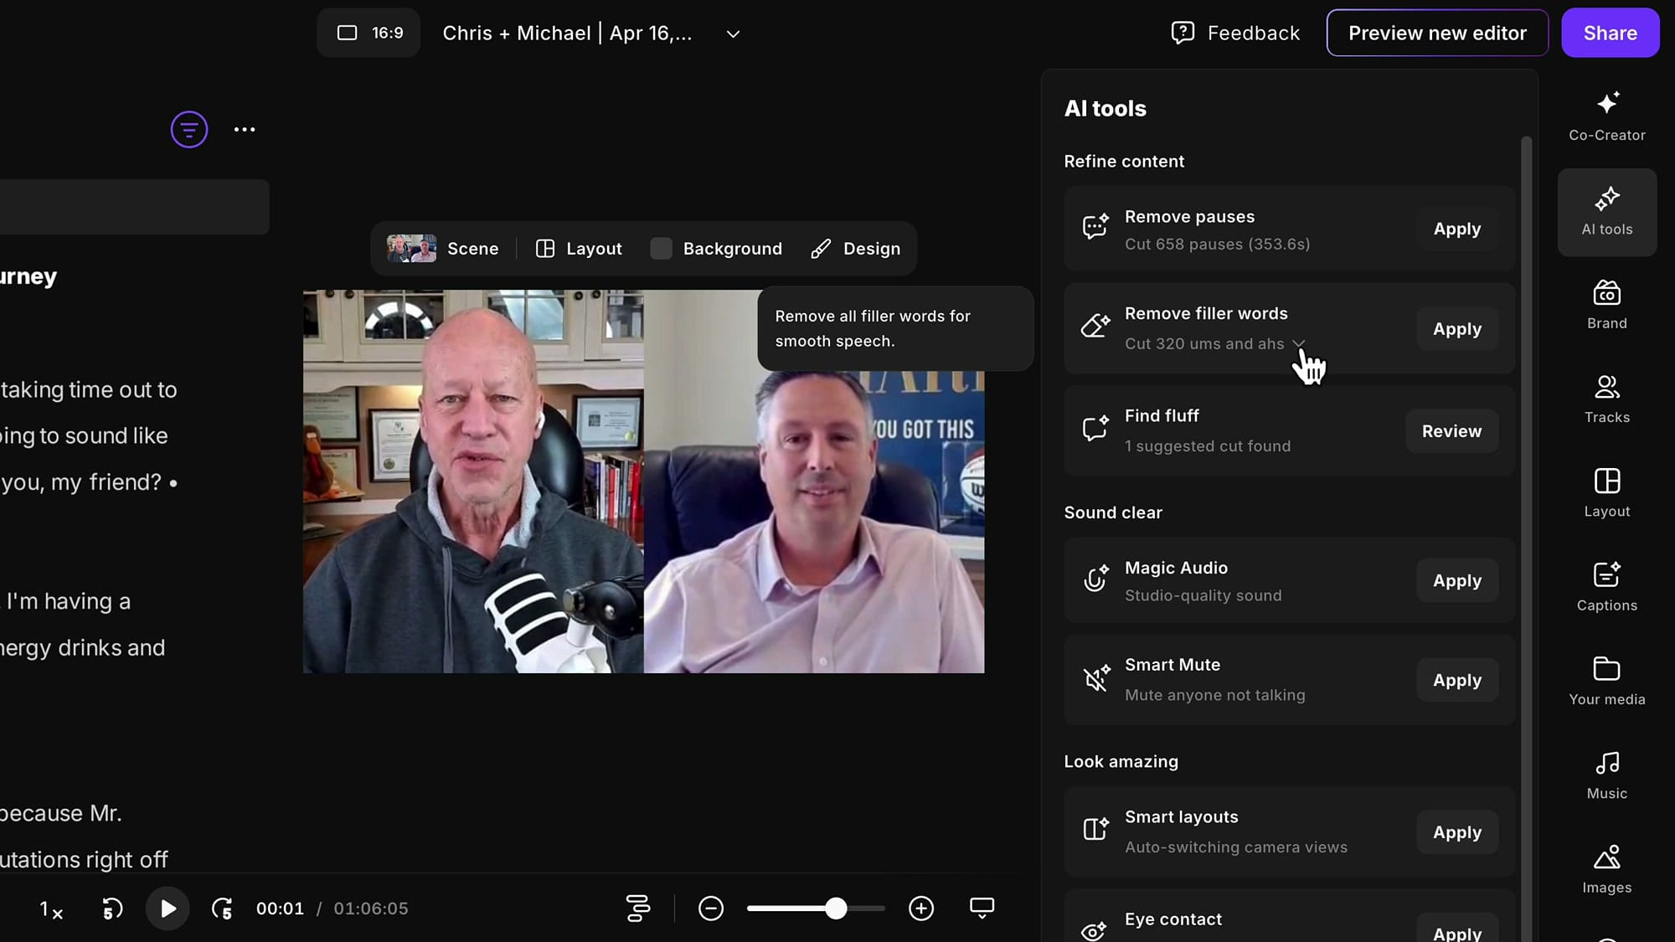Apply Remove pauses

(1456, 229)
